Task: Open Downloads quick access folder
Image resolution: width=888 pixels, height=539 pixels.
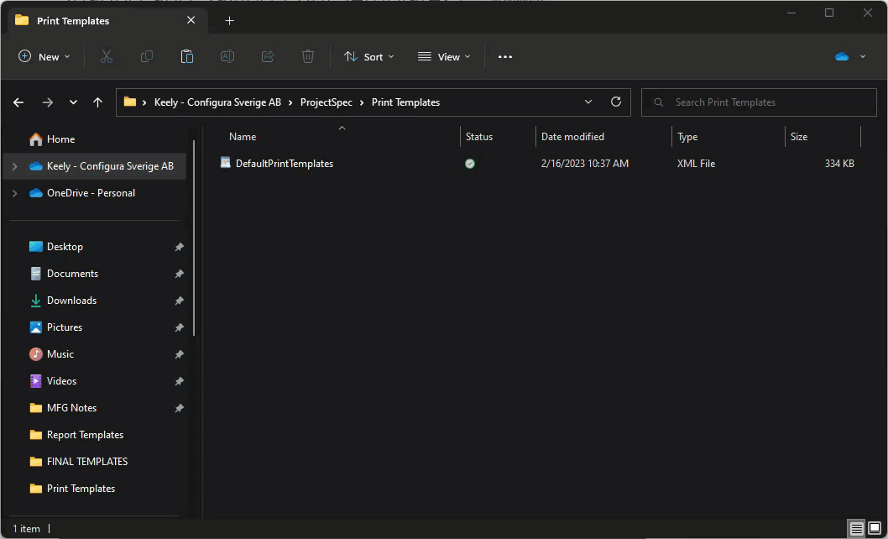Action: pyautogui.click(x=71, y=301)
